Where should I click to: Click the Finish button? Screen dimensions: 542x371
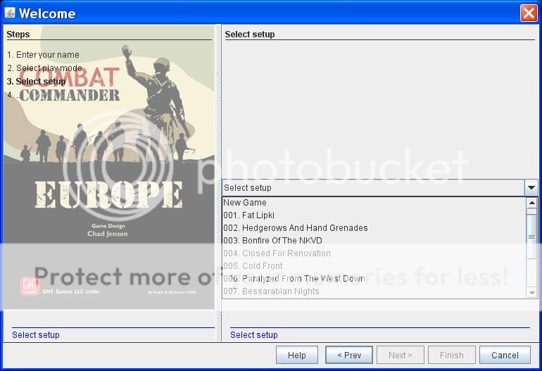click(451, 355)
